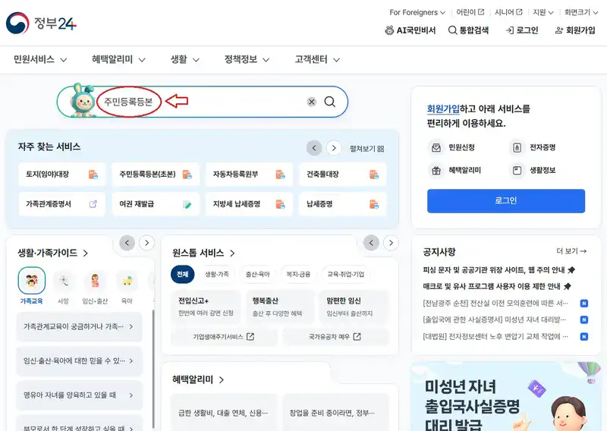Select the 사망 guide category
The image size is (607, 431).
click(63, 286)
